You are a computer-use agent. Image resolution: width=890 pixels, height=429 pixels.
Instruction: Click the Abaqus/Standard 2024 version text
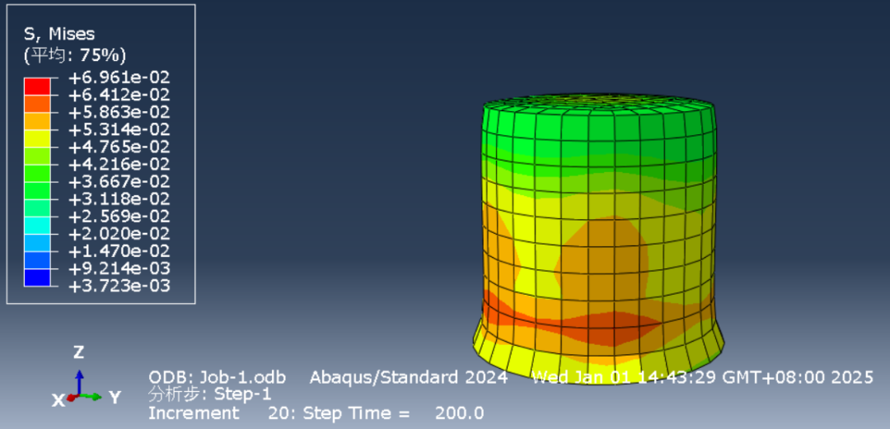[x=409, y=377]
